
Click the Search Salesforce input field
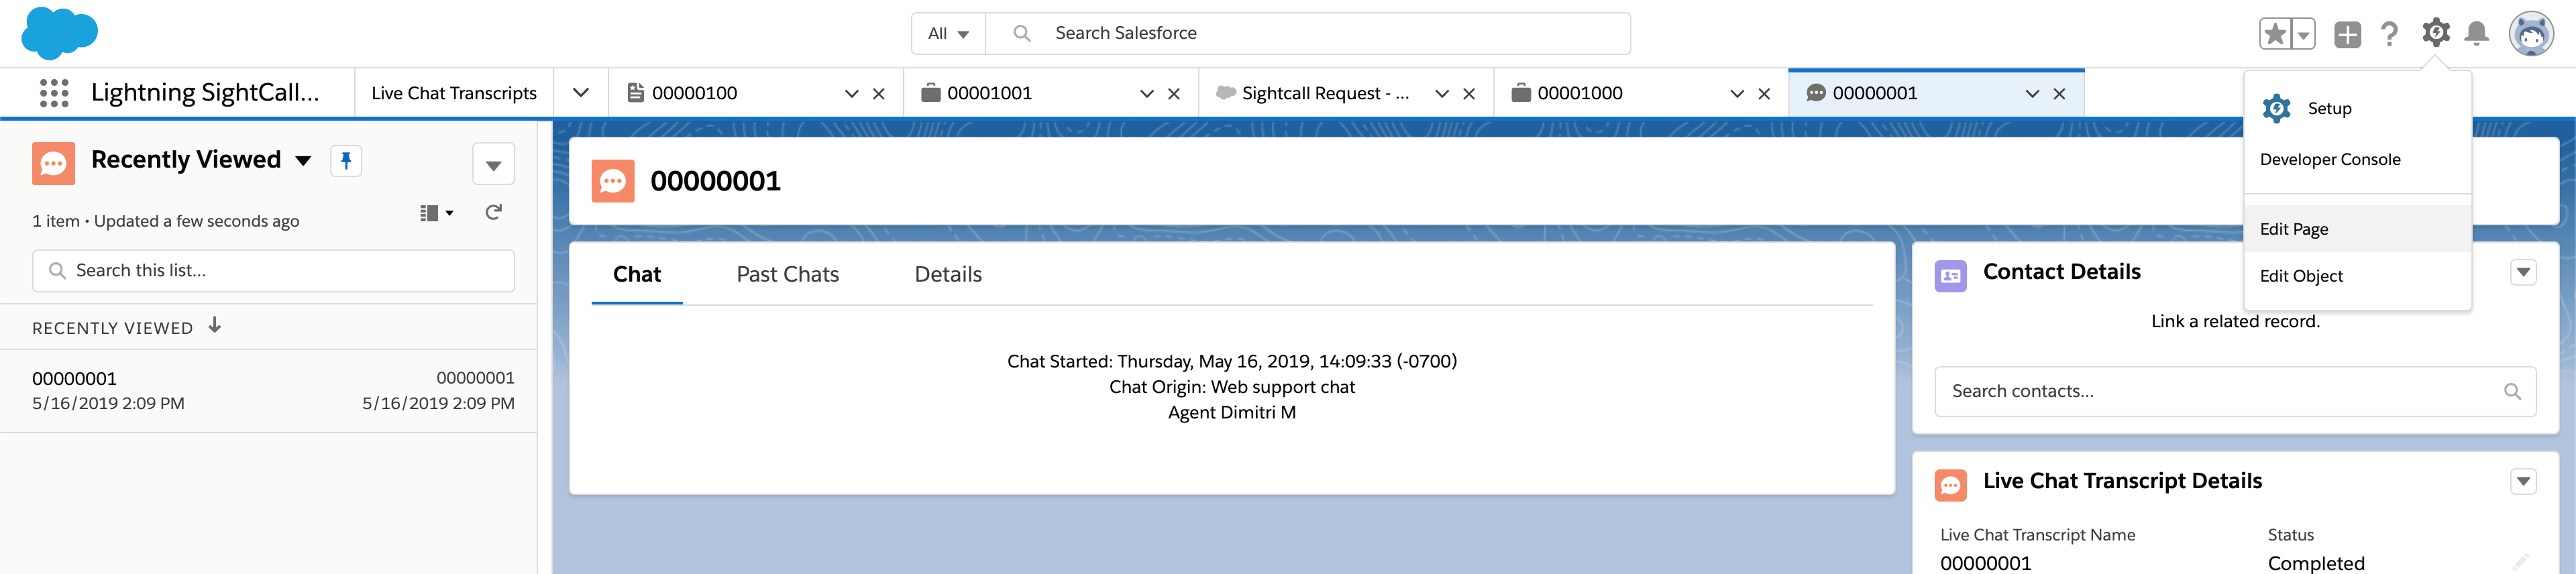tap(1308, 33)
